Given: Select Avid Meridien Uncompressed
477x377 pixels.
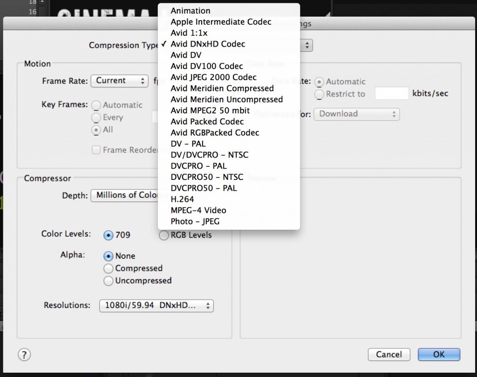Looking at the screenshot, I should 229,100.
